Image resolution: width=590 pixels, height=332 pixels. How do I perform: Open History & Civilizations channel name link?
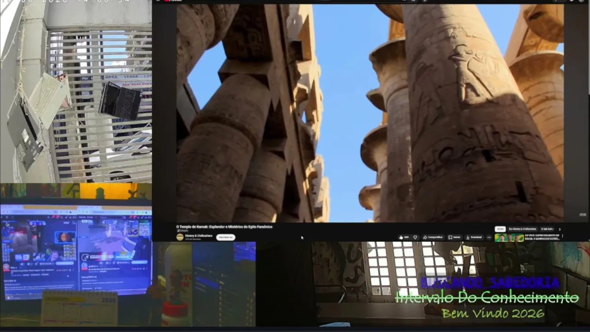tap(199, 236)
